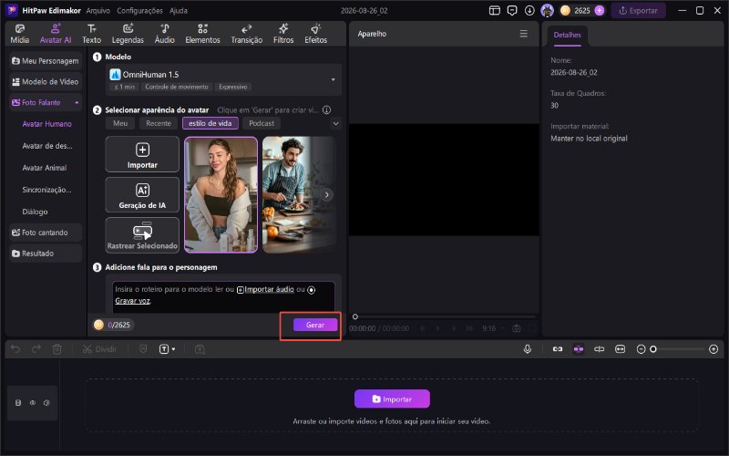This screenshot has width=729, height=456.
Task: Open the Áudio panel
Action: (x=165, y=34)
